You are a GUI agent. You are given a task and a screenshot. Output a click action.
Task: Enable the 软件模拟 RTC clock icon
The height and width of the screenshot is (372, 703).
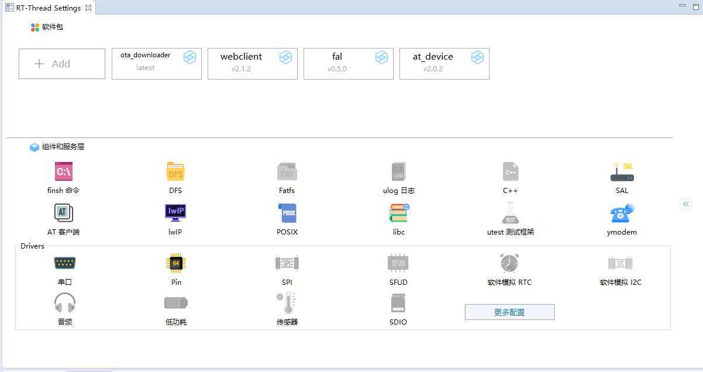tap(509, 263)
